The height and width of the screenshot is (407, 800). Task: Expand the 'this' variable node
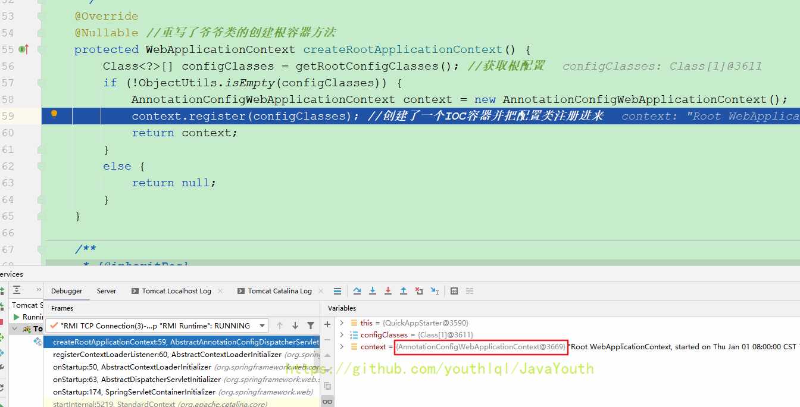click(x=342, y=323)
